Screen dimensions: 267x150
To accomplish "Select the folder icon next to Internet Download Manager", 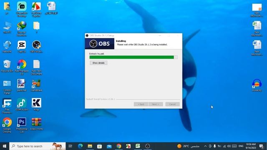I will point(36,27).
